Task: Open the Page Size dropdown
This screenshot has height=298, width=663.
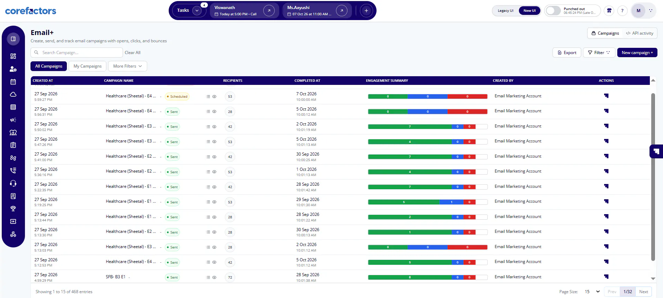Action: click(592, 292)
